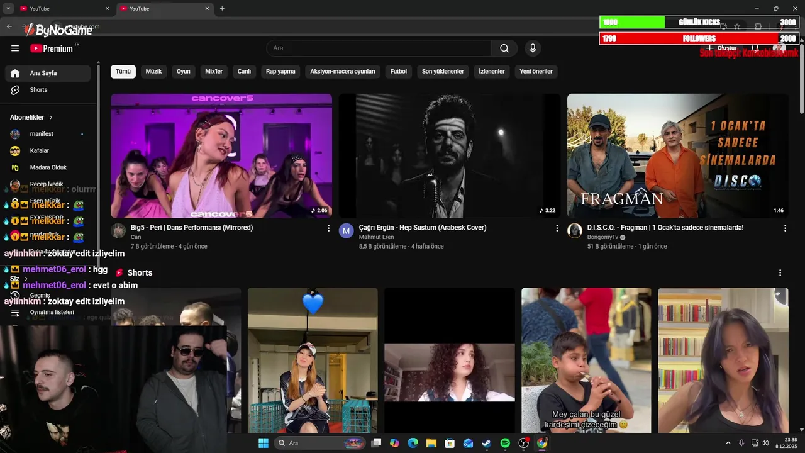Image resolution: width=805 pixels, height=453 pixels.
Task: Select the Futbol filter chip
Action: point(398,72)
